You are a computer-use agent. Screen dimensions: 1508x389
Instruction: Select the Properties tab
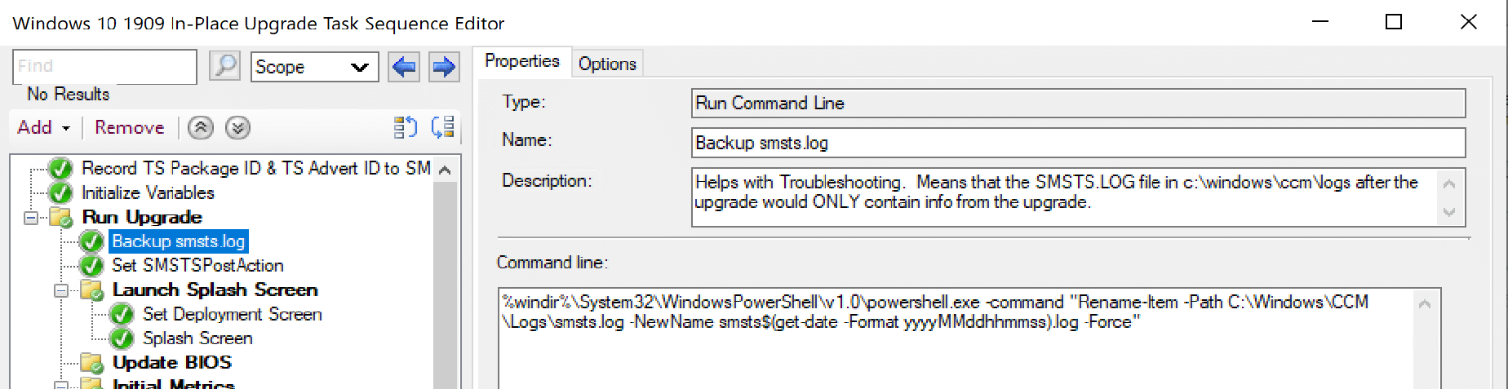coord(522,61)
